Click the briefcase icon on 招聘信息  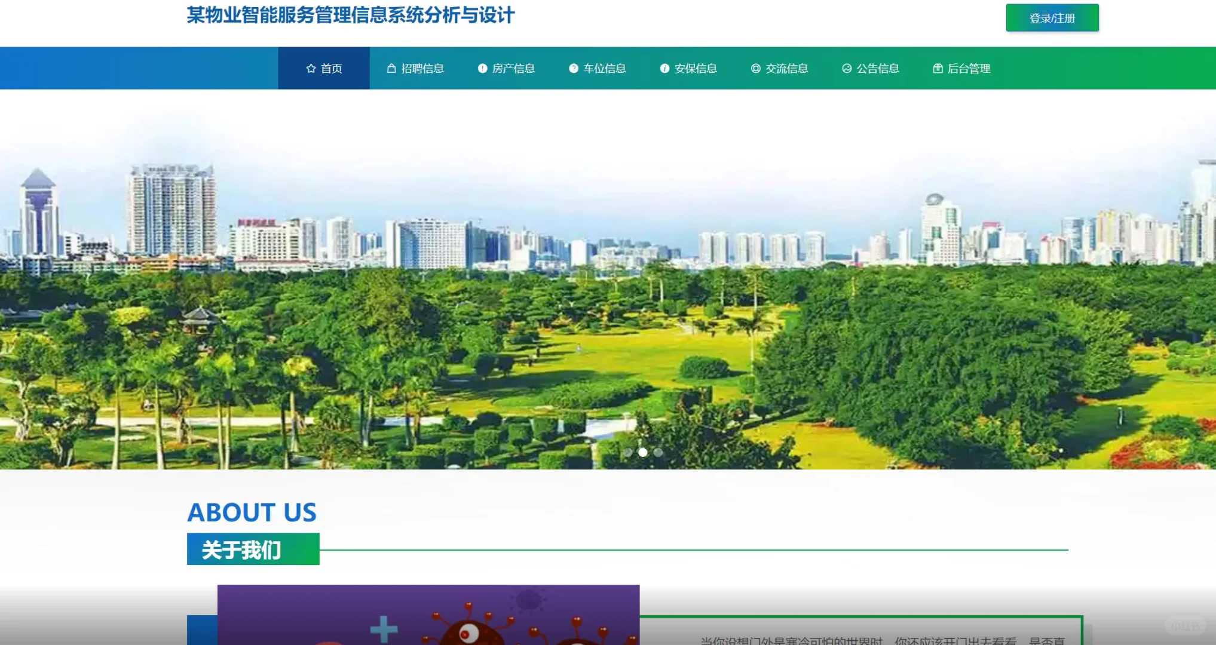point(393,68)
